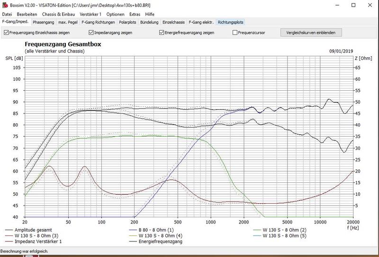Expand the Chassis & Einbau menu
This screenshot has height=257, width=379.
click(56, 15)
